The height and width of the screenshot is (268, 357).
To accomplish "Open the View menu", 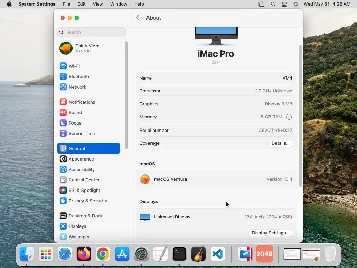I will 98,4.
